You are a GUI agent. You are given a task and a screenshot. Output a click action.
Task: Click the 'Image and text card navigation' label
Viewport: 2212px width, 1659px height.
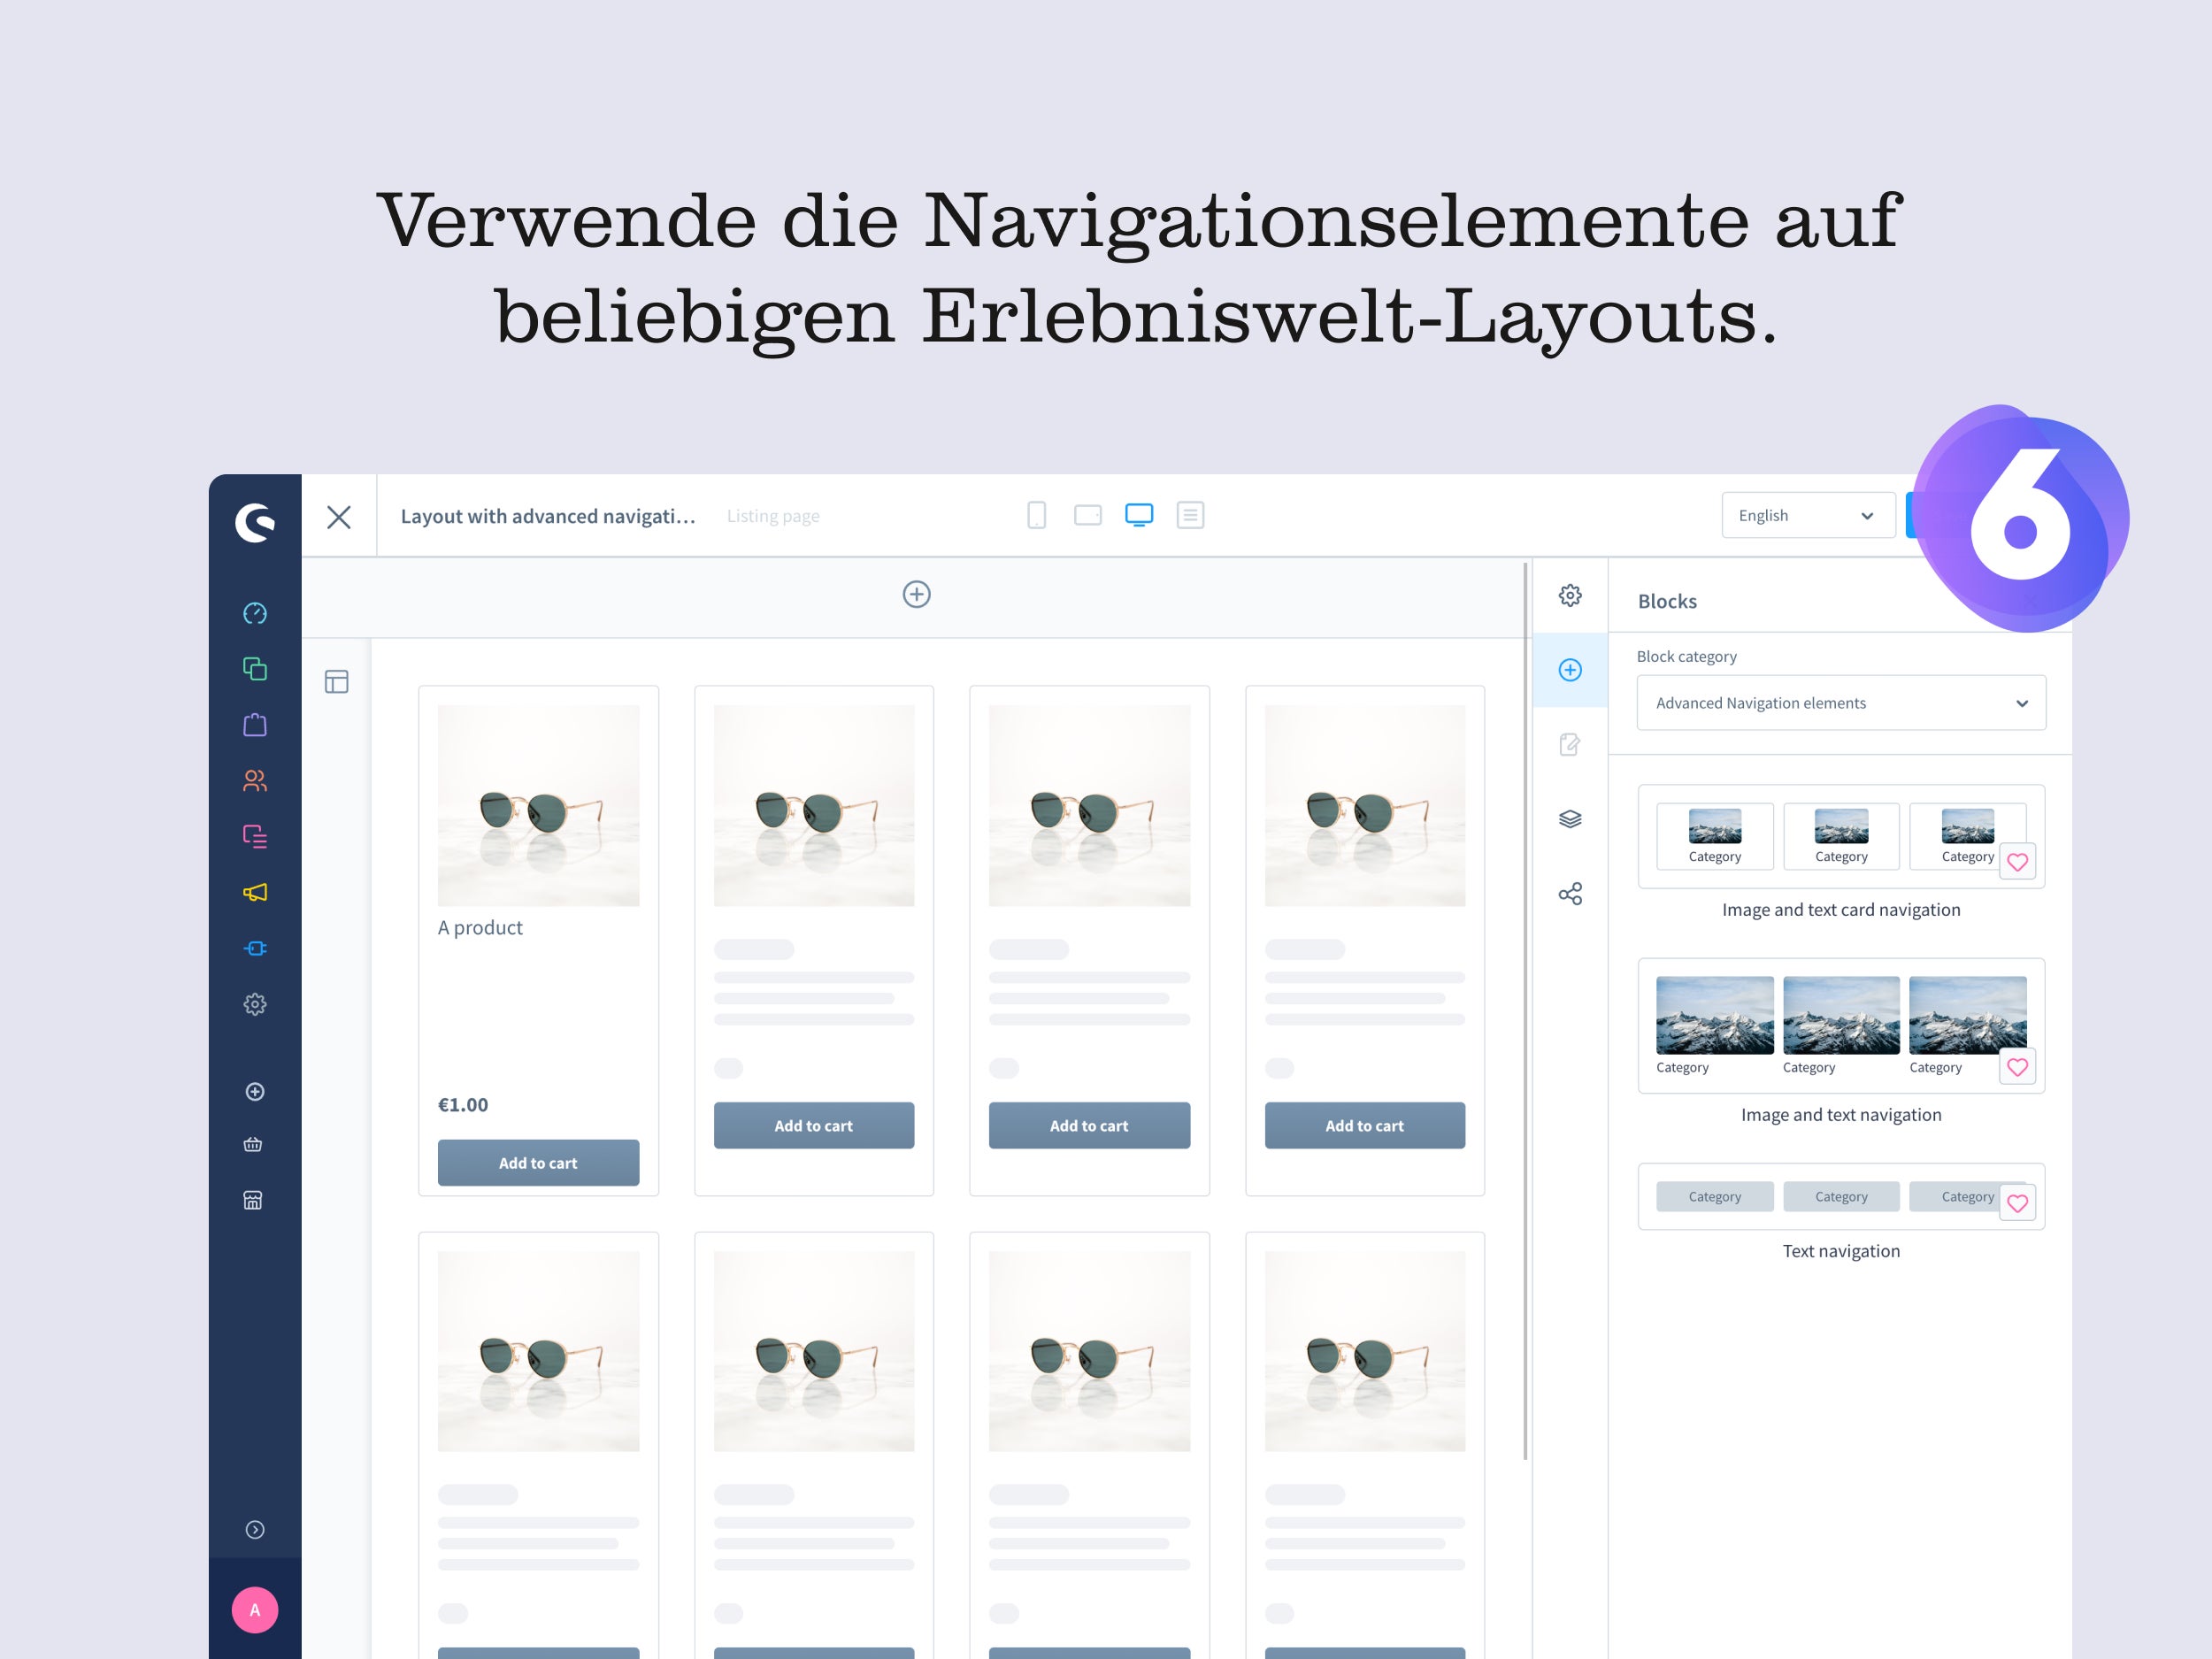(1841, 910)
